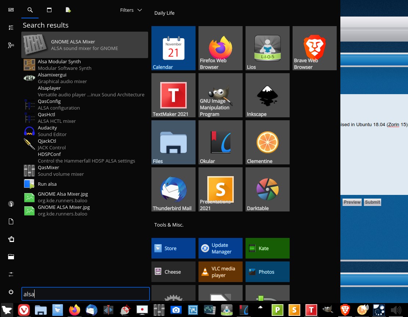Show apps by category view
This screenshot has width=408, height=317.
pyautogui.click(x=11, y=45)
